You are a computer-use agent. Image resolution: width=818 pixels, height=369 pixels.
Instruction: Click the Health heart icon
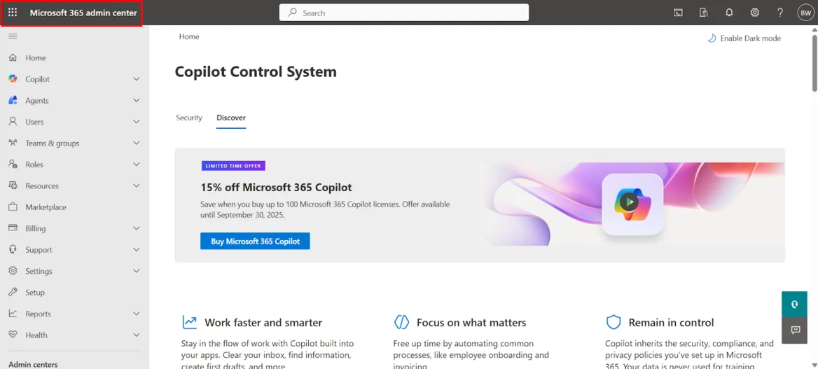pos(13,335)
